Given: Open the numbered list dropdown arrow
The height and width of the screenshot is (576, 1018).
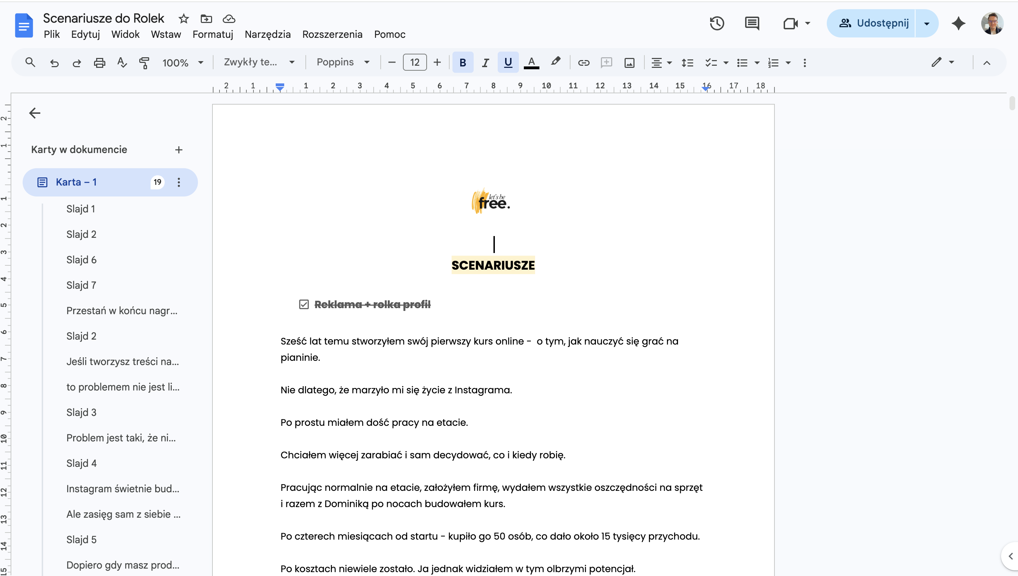Looking at the screenshot, I should pyautogui.click(x=788, y=63).
